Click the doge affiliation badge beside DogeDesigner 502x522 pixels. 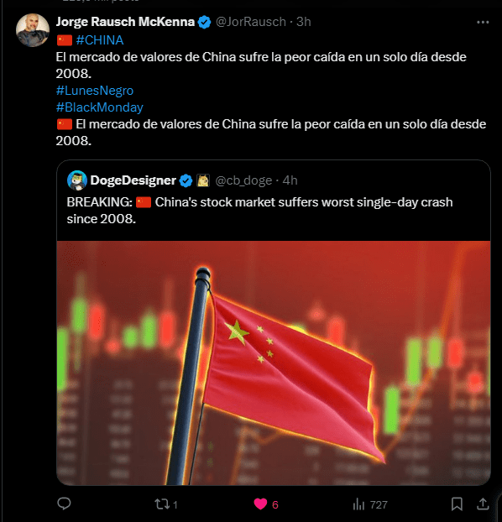pyautogui.click(x=203, y=180)
